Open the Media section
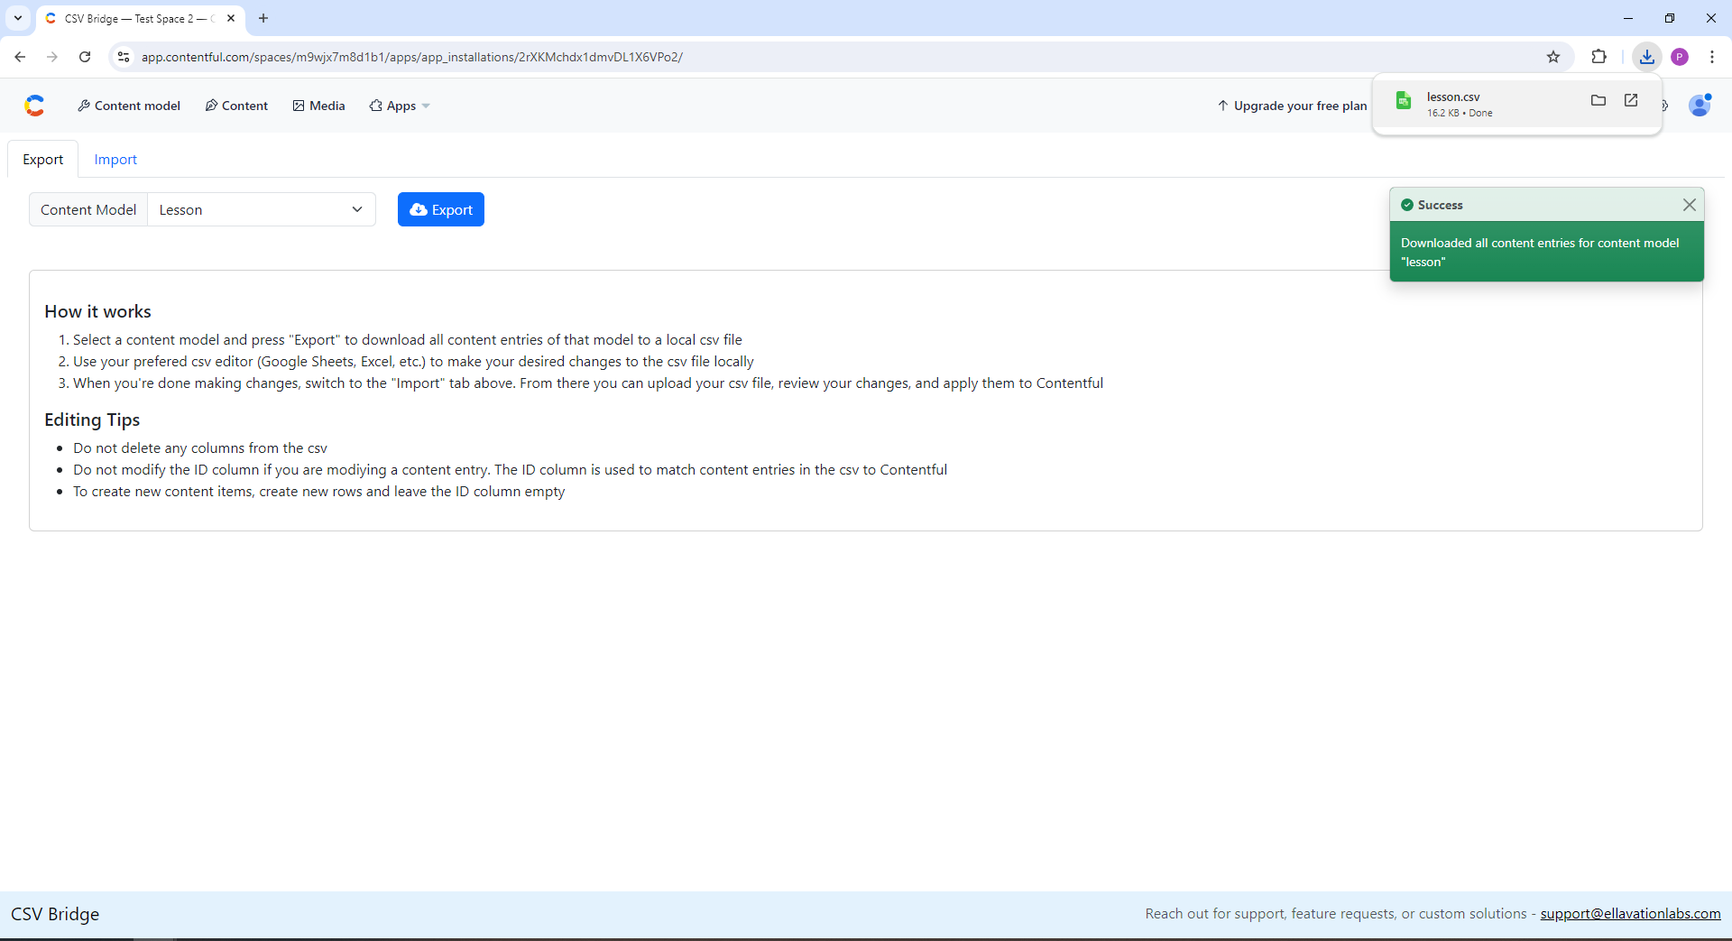Screen dimensions: 1732x941 tap(318, 106)
